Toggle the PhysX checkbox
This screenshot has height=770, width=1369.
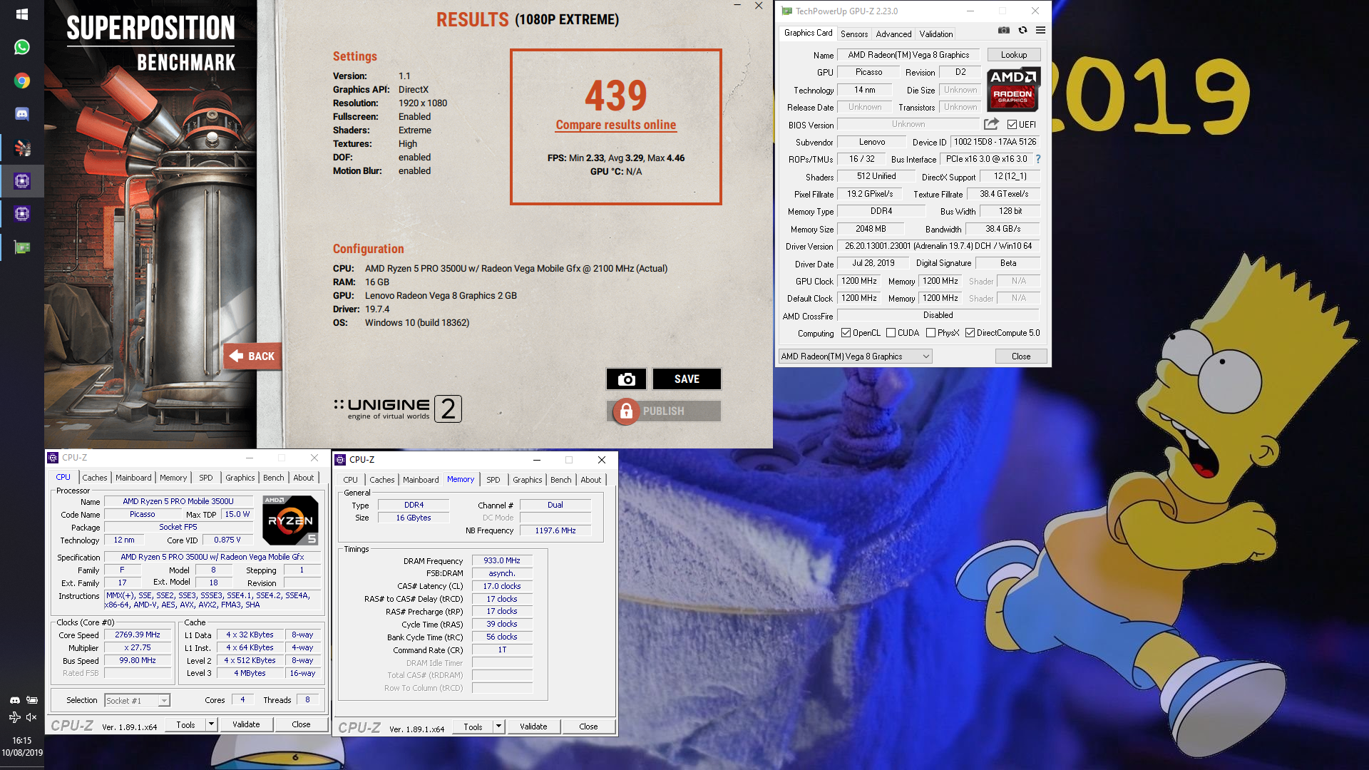(x=930, y=333)
